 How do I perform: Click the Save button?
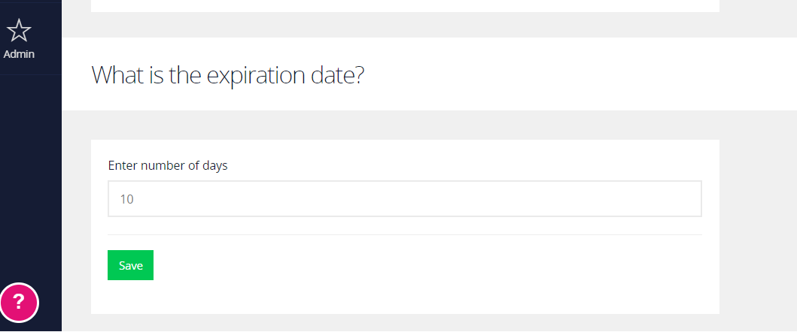[x=130, y=265]
